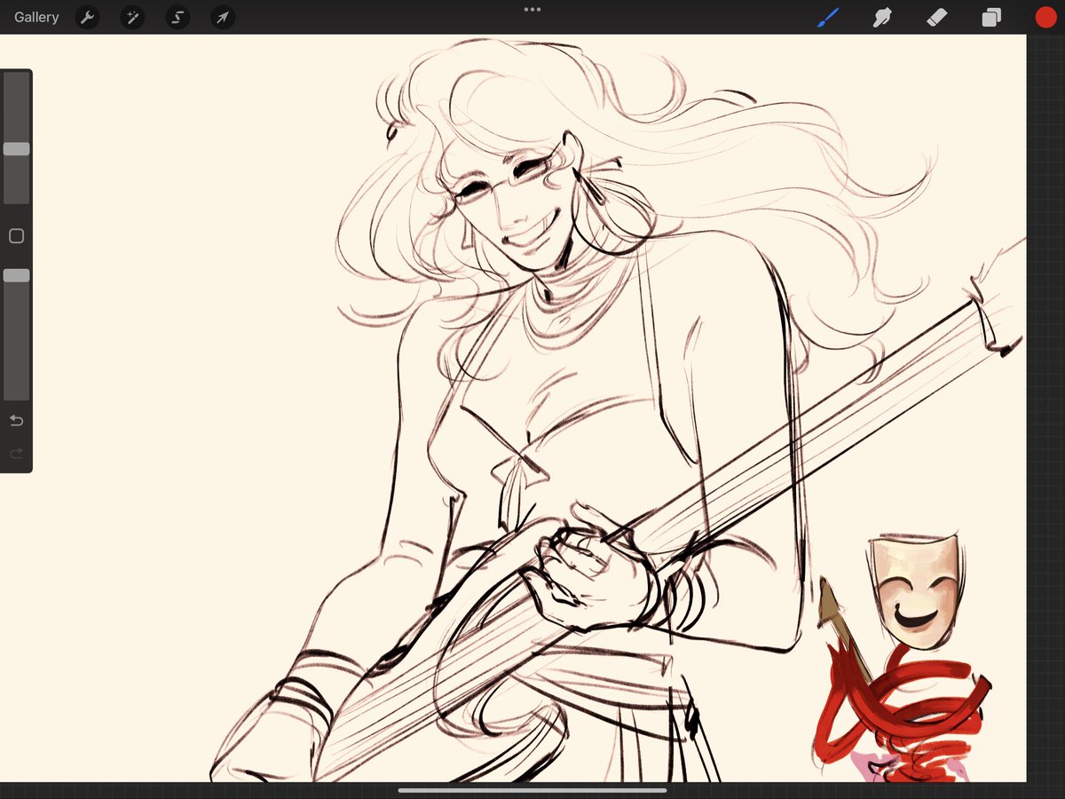Open the Adjustments magic wand menu
This screenshot has height=799, width=1065.
[132, 17]
